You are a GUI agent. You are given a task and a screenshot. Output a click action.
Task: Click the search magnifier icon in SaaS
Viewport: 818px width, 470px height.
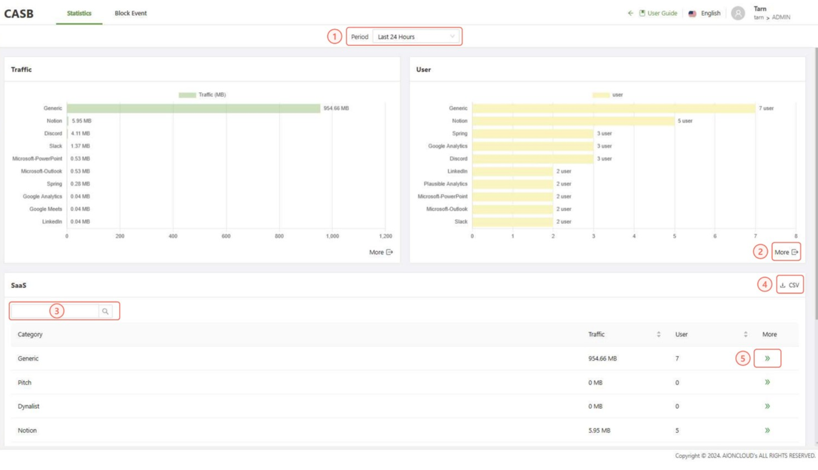click(105, 311)
